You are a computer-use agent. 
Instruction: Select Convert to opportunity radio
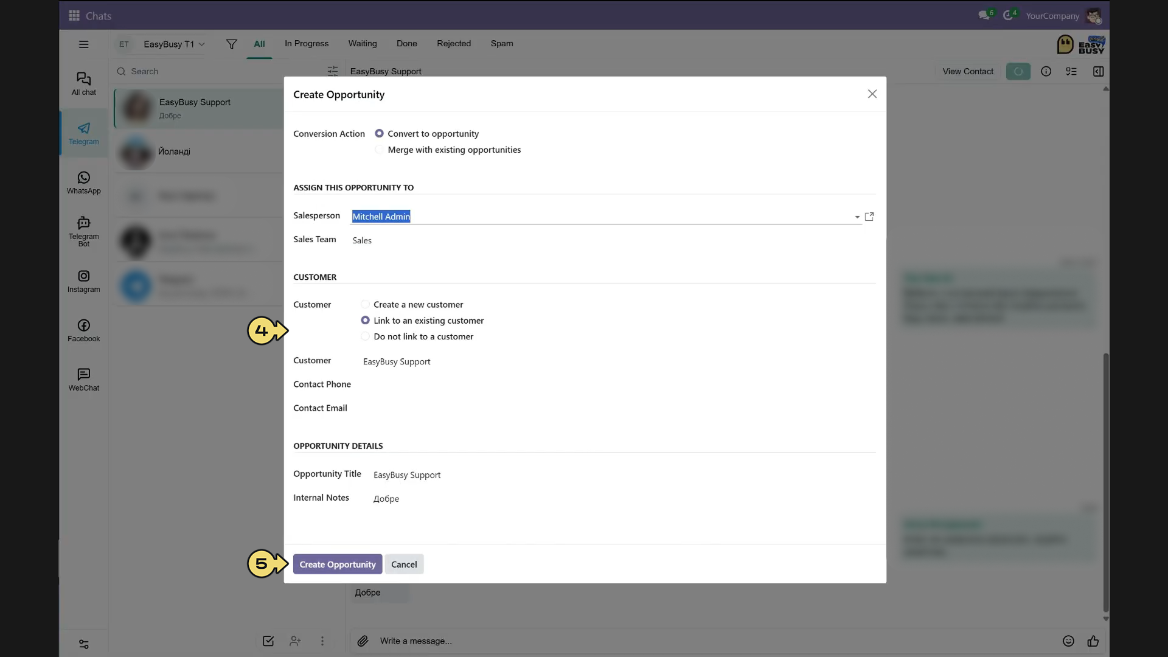(379, 133)
